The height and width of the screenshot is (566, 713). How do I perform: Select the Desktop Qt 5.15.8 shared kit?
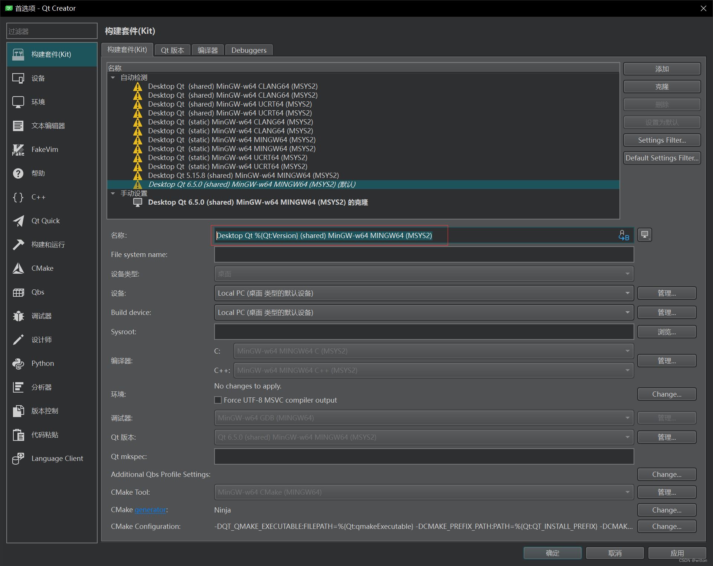tap(243, 175)
